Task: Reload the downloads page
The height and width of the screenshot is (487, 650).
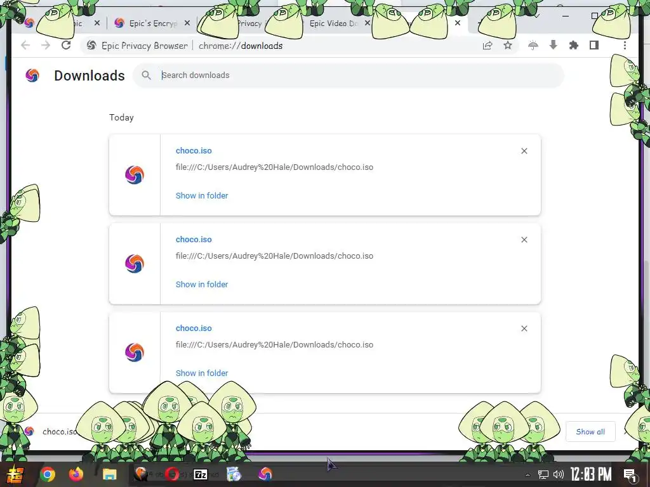Action: [66, 45]
